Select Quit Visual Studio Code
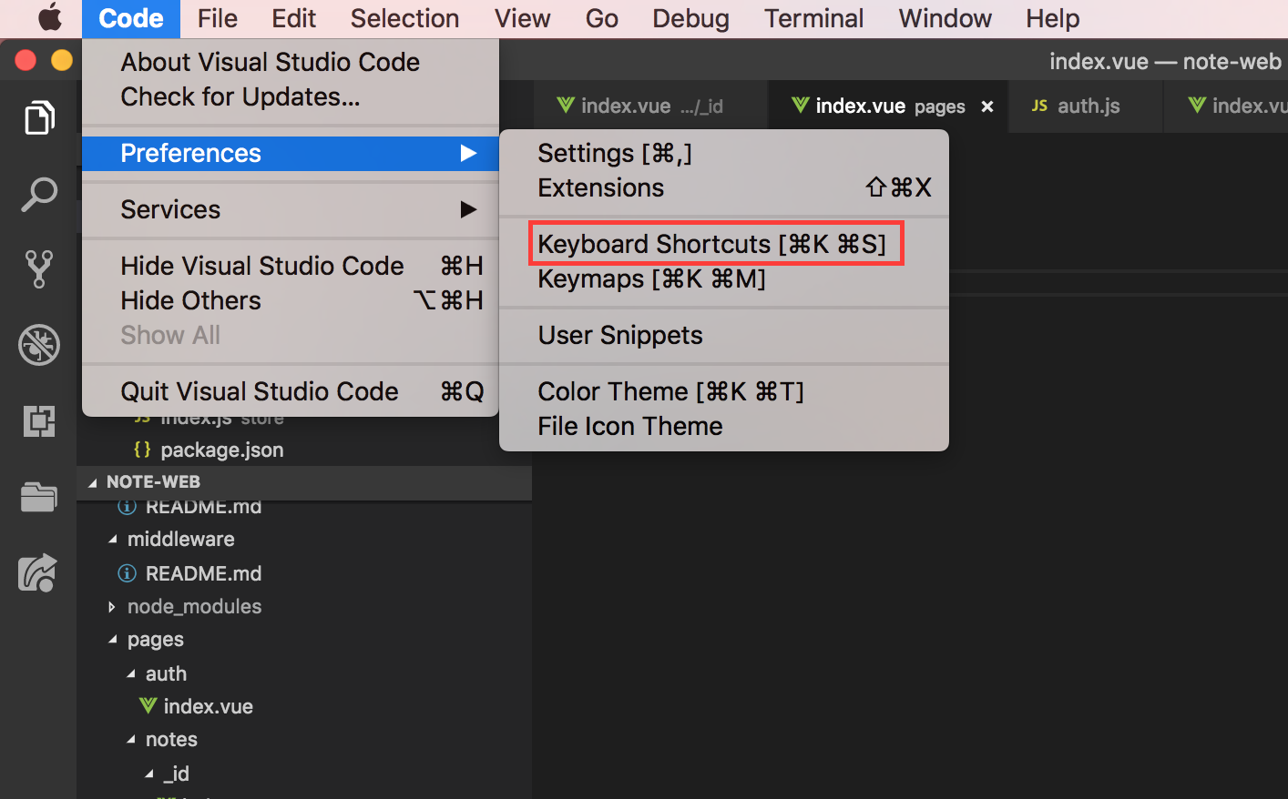The image size is (1288, 799). point(291,391)
